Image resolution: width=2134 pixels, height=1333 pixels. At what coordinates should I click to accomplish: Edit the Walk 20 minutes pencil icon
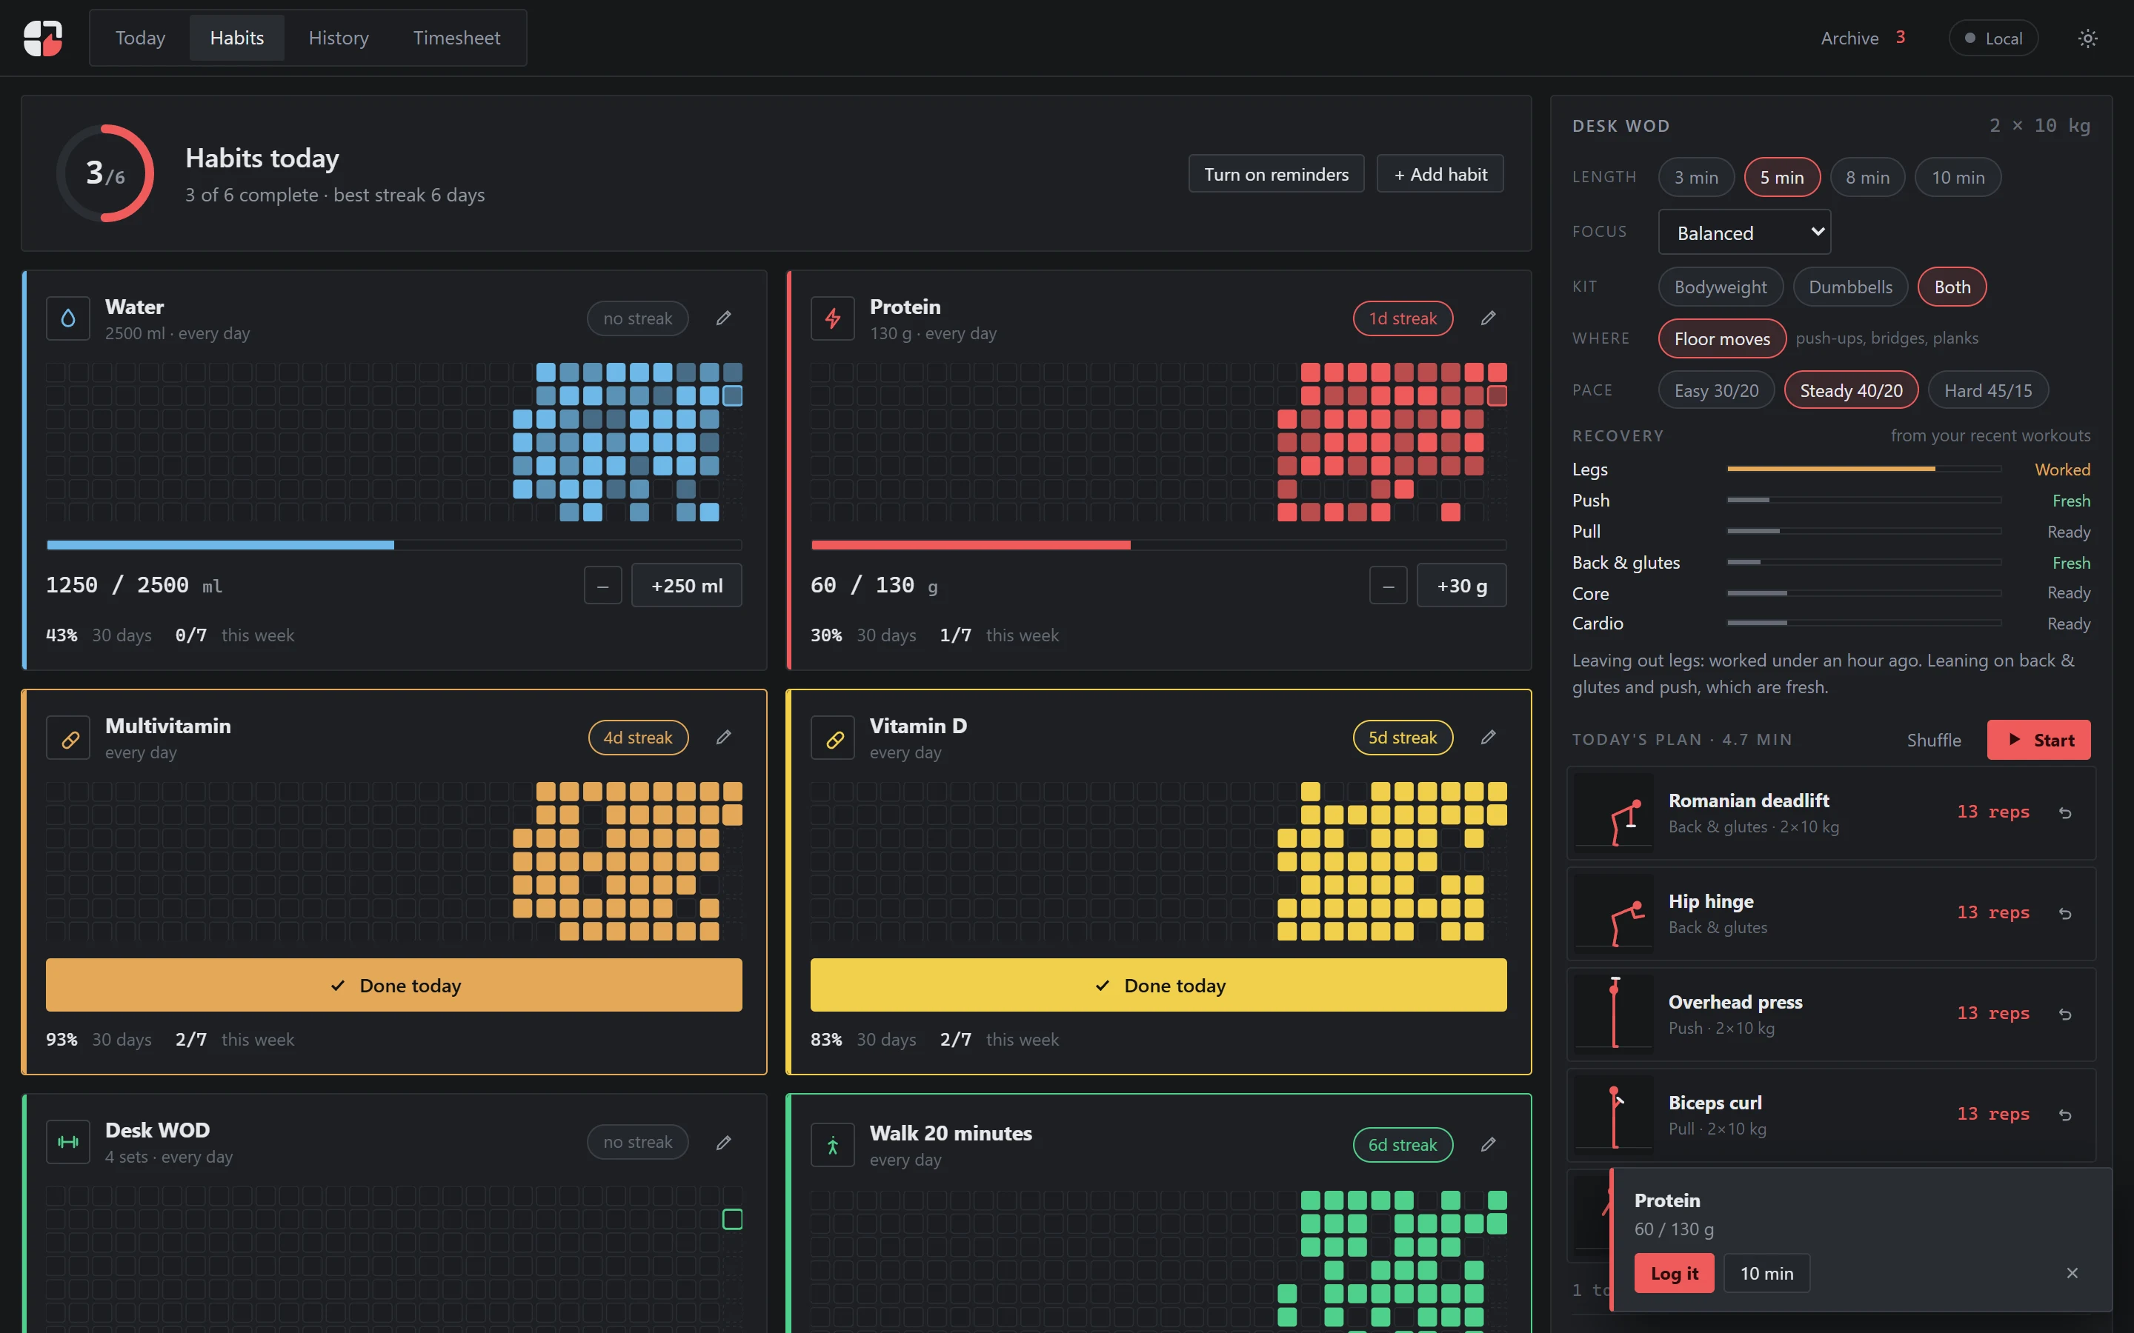[1488, 1144]
